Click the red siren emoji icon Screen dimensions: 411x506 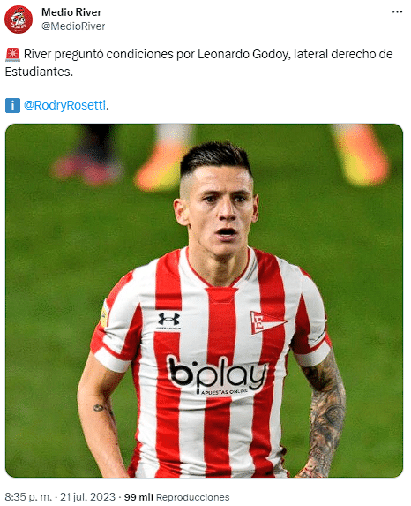tap(12, 54)
